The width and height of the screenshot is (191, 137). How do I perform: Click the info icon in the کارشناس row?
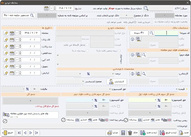pos(133,74)
